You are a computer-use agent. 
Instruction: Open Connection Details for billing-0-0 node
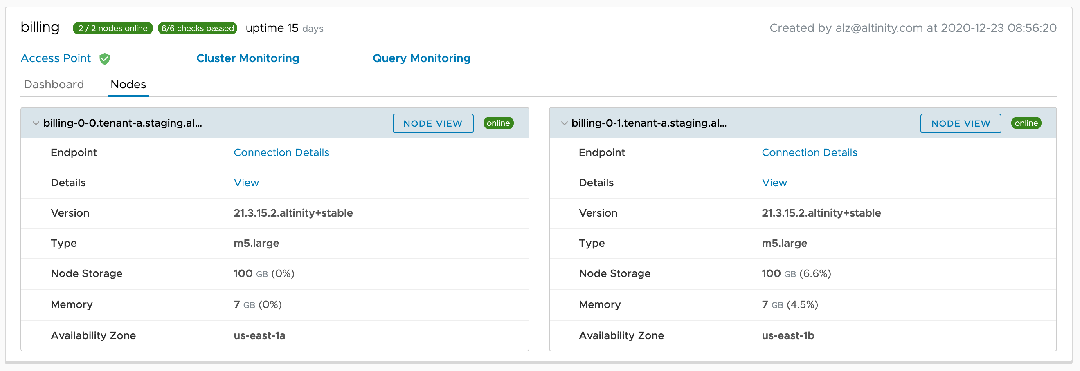(x=281, y=152)
